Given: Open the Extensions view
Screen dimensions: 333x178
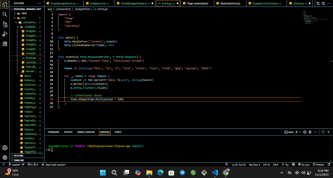Looking at the screenshot, I should 5,44.
